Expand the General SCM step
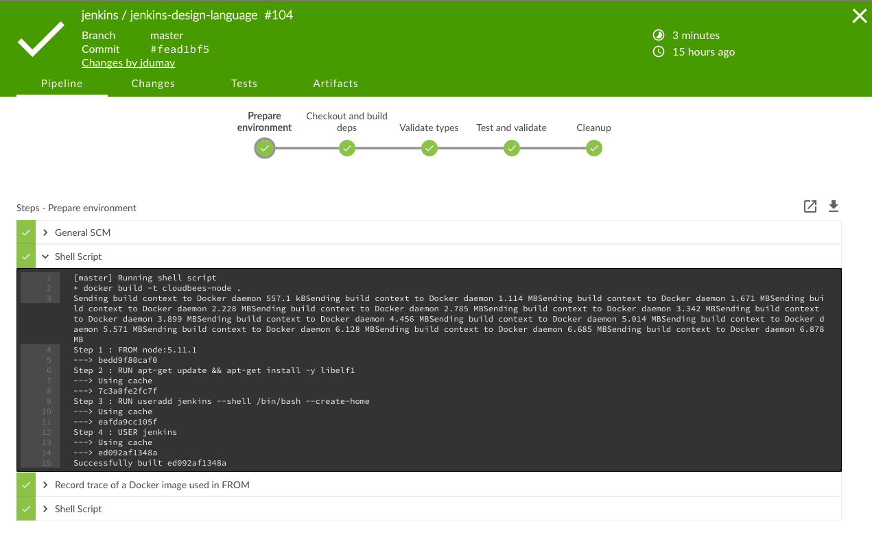Viewport: 872px width, 539px height. tap(82, 232)
